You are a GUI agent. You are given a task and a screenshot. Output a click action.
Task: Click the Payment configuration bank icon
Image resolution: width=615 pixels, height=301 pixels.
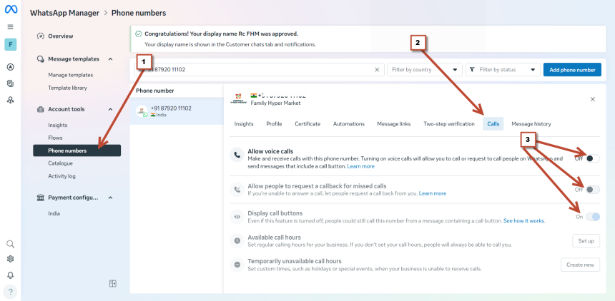(40, 198)
